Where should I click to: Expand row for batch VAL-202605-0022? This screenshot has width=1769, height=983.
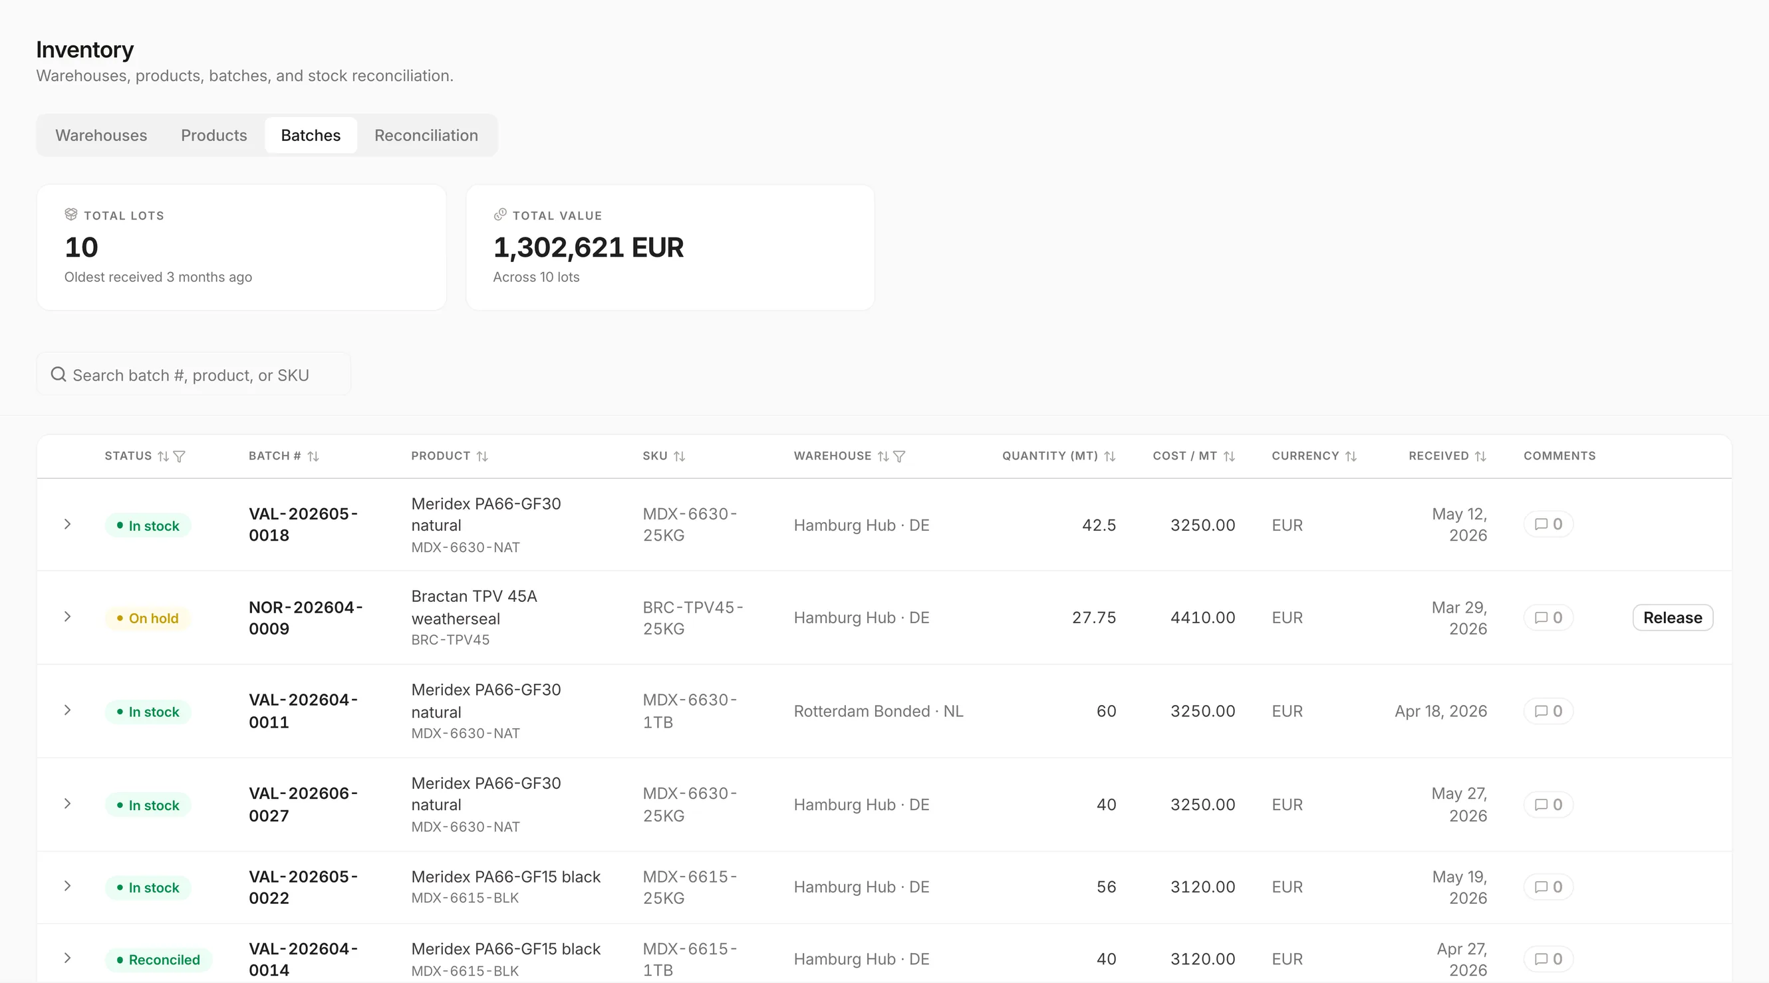click(67, 886)
